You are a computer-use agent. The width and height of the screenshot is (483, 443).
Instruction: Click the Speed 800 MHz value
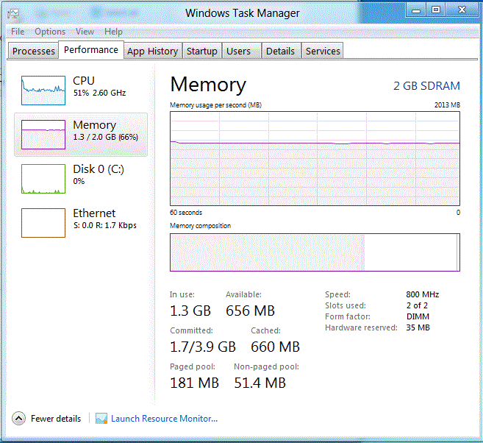coord(422,294)
